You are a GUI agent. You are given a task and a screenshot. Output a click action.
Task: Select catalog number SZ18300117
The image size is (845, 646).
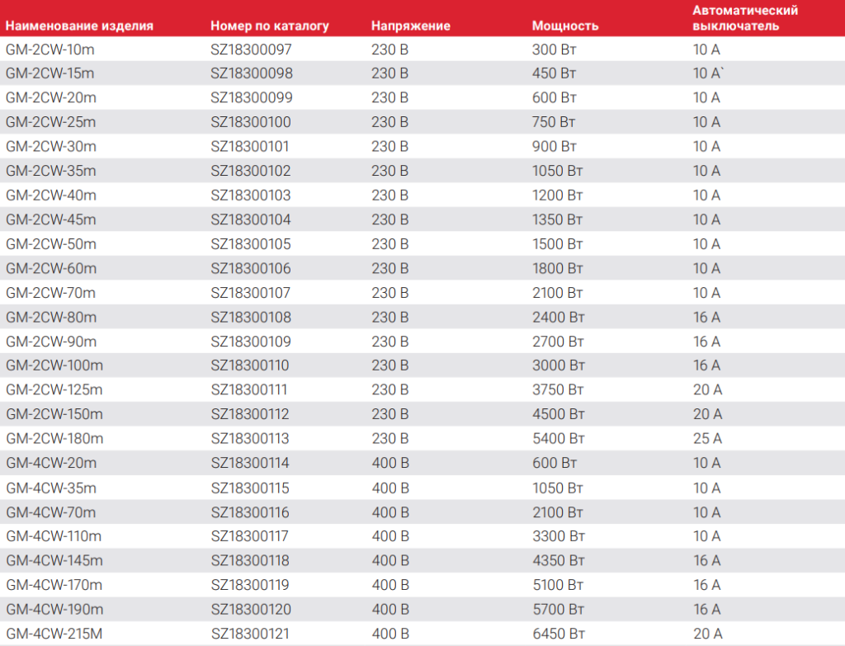(250, 536)
